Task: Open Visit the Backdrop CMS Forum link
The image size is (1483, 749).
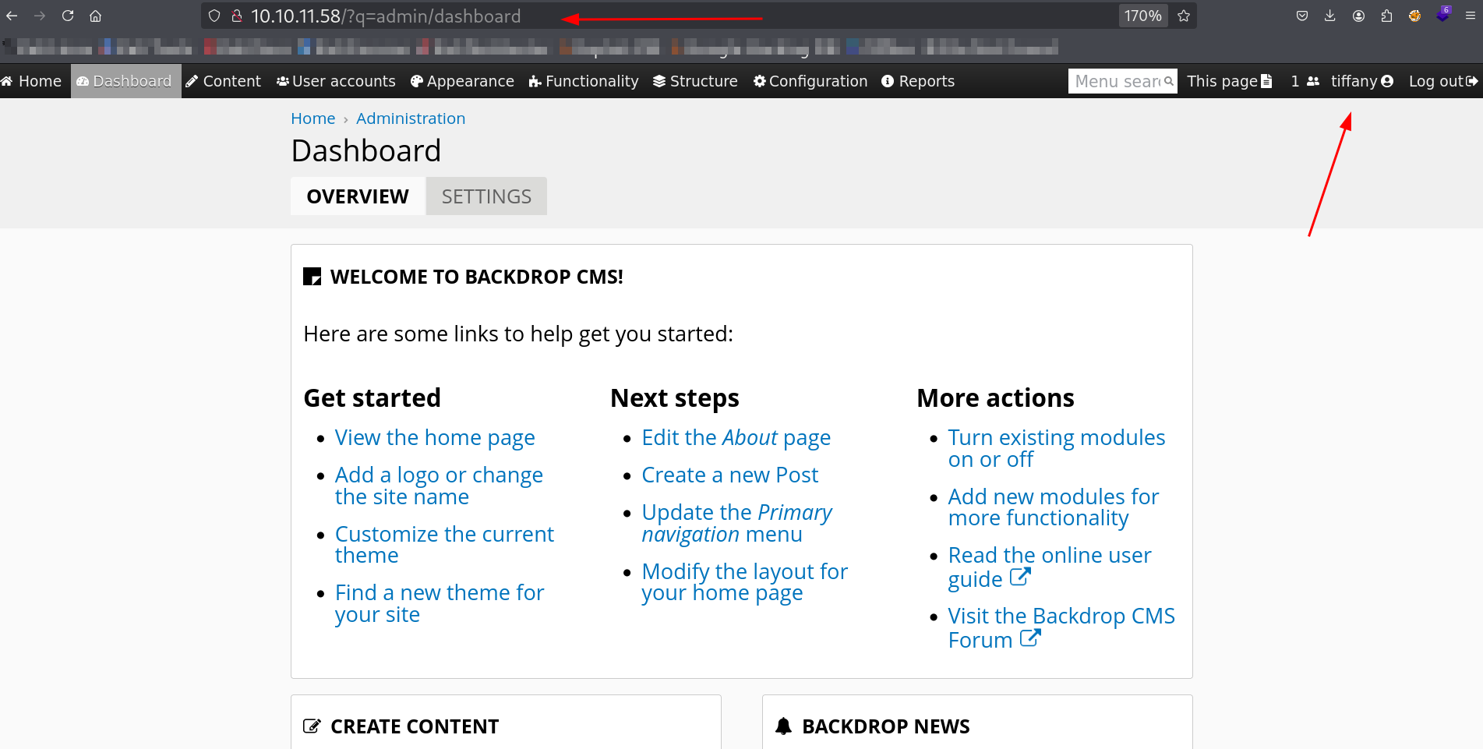Action: [1061, 627]
